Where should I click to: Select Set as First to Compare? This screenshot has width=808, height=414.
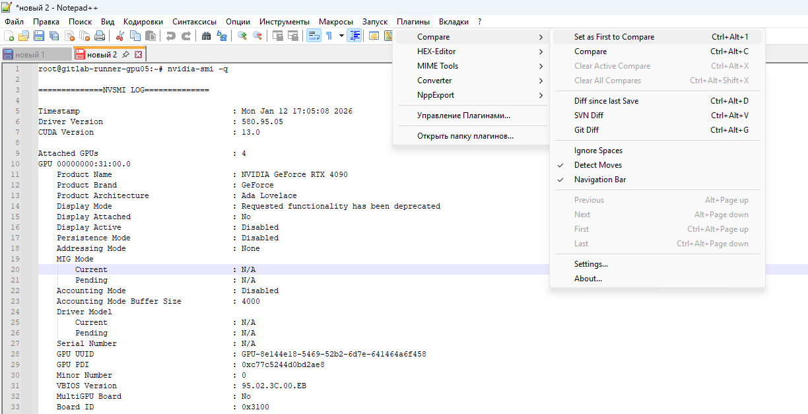coord(614,37)
